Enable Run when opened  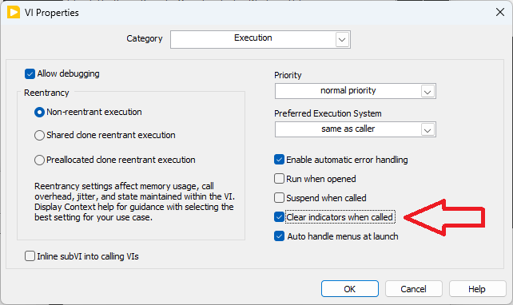(279, 179)
